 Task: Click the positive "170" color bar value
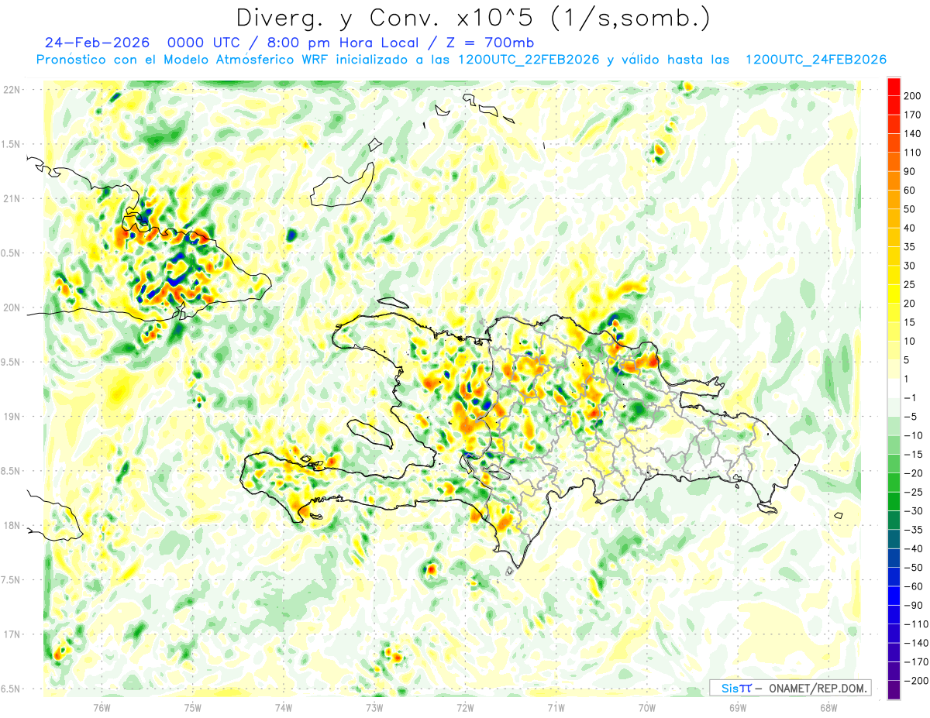[913, 115]
